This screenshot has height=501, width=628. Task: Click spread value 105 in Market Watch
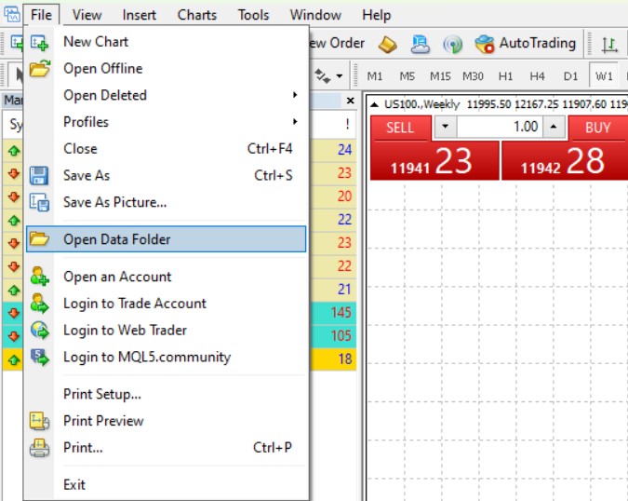pos(341,335)
